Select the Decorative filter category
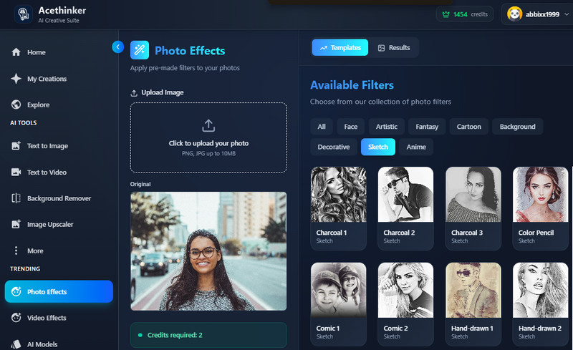The height and width of the screenshot is (350, 573). pyautogui.click(x=334, y=147)
